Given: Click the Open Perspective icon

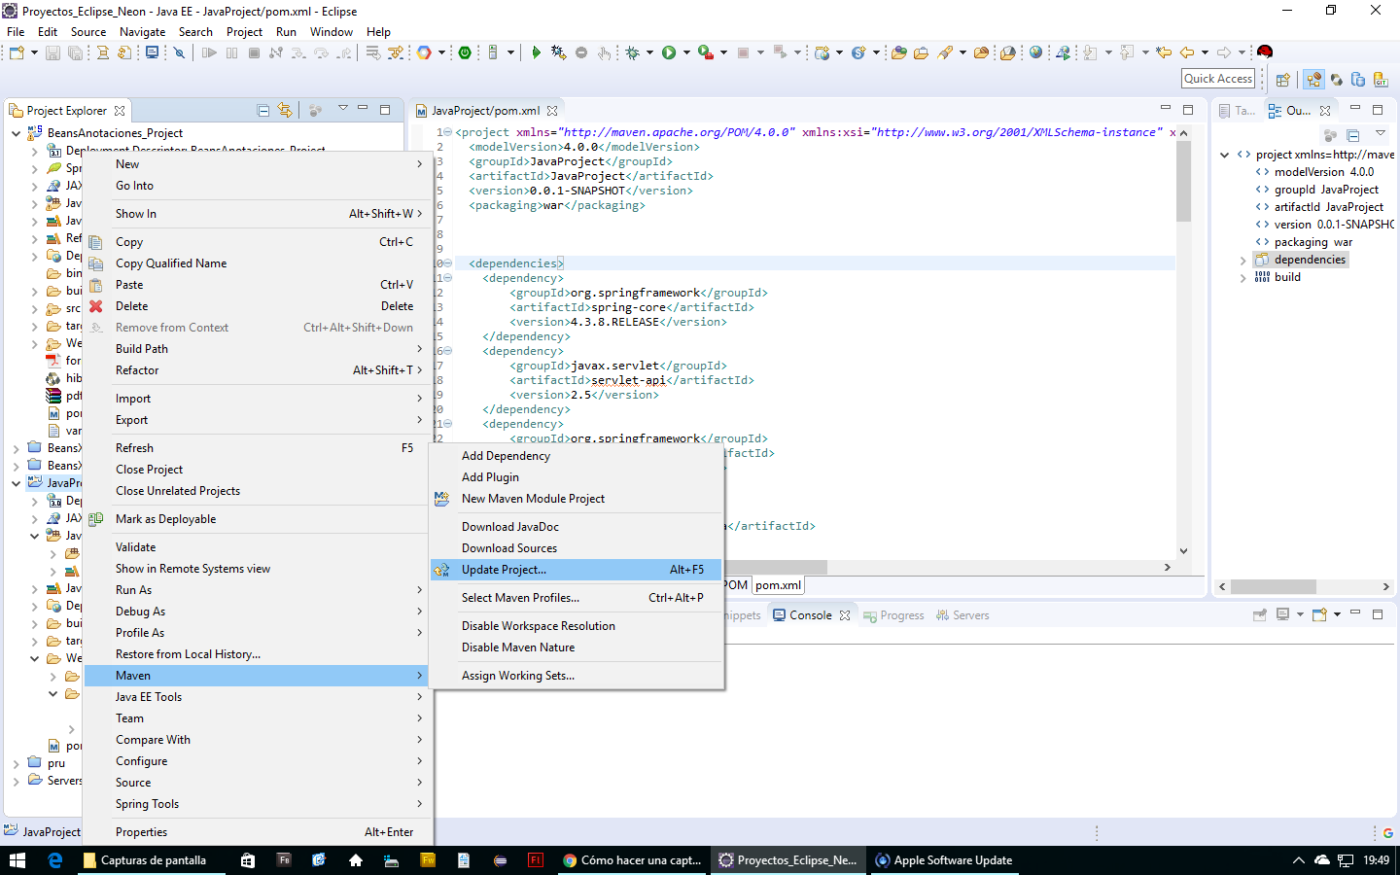Looking at the screenshot, I should (x=1283, y=80).
